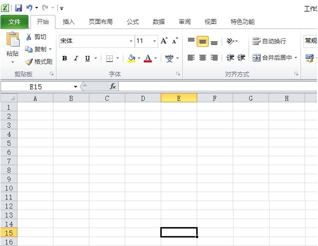Toggle center horizontal alignment
Image resolution: width=318 pixels, height=246 pixels.
pyautogui.click(x=203, y=58)
